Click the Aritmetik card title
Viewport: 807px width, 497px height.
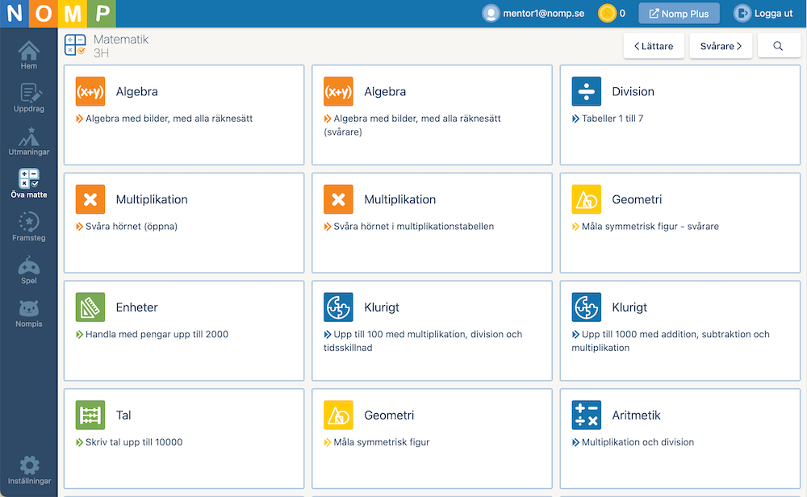[636, 416]
